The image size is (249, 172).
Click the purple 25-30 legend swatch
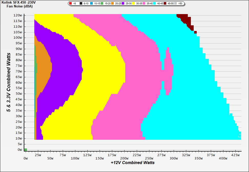click(123, 4)
